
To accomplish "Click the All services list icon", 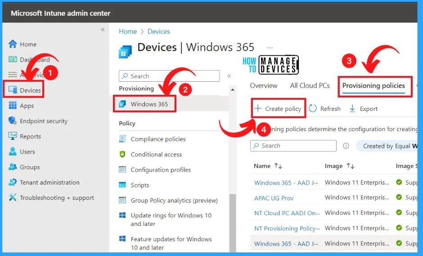I will [x=13, y=75].
